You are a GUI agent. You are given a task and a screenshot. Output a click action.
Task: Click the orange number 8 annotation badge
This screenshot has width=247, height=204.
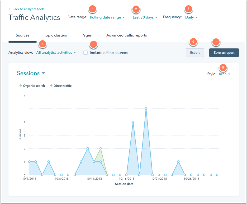point(223,68)
